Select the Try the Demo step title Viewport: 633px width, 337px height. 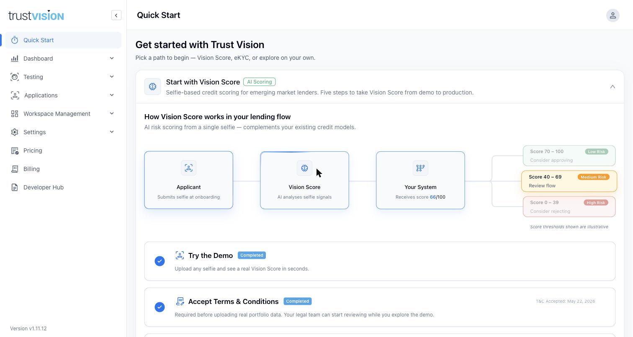click(x=211, y=255)
